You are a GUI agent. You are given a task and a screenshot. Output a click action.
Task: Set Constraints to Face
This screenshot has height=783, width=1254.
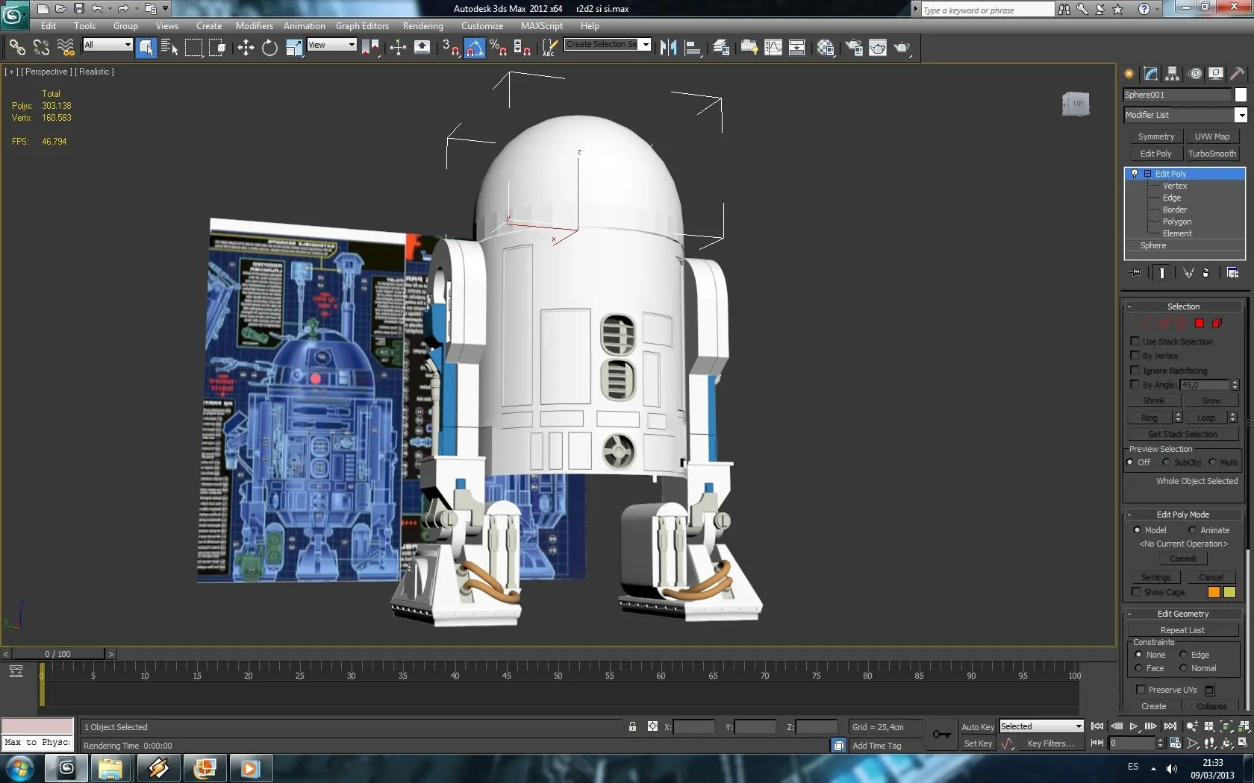pos(1138,668)
